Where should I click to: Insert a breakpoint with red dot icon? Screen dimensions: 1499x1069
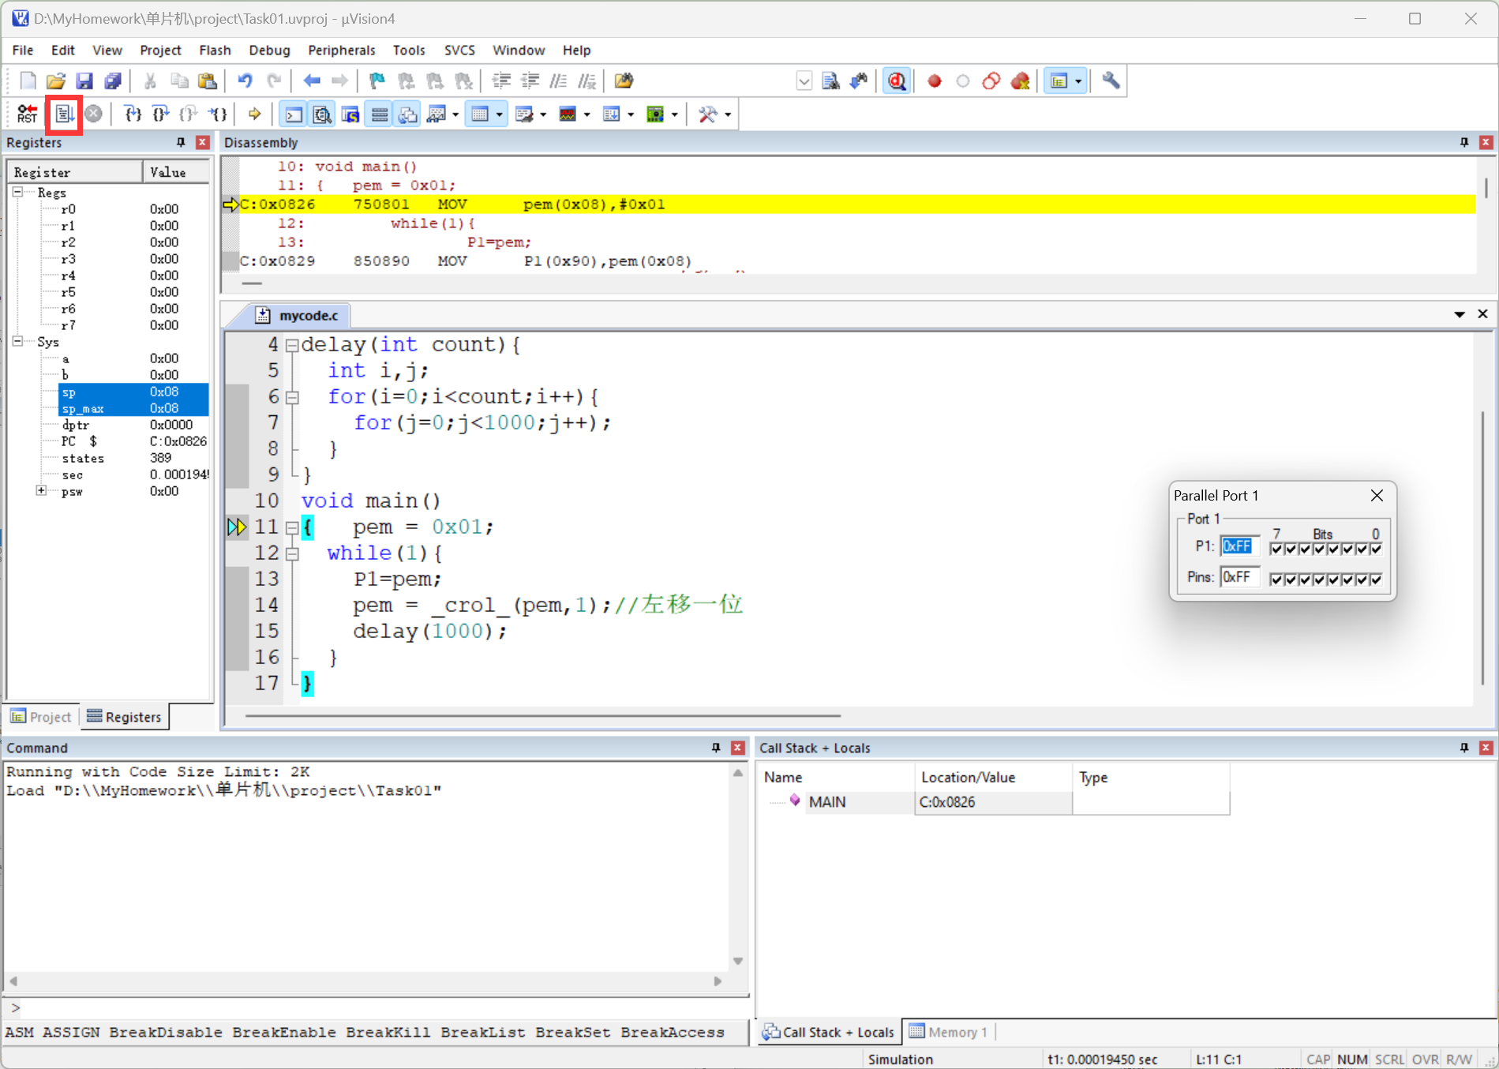pos(935,81)
